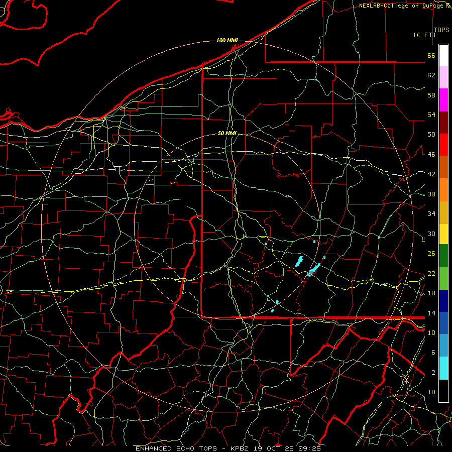
Task: Click the "100 NMI" range ring label
Action: pyautogui.click(x=227, y=40)
